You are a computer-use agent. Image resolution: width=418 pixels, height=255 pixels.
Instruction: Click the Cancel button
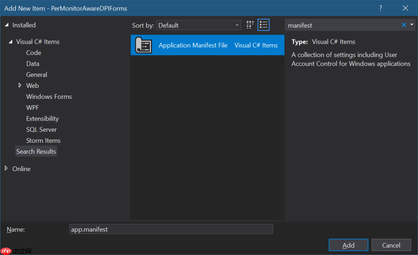point(391,245)
